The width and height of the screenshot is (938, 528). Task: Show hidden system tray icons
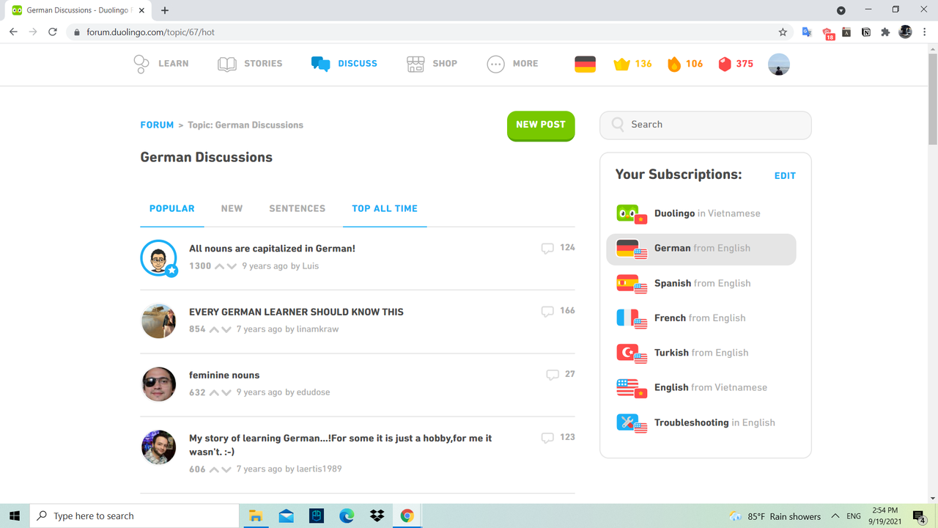tap(835, 516)
